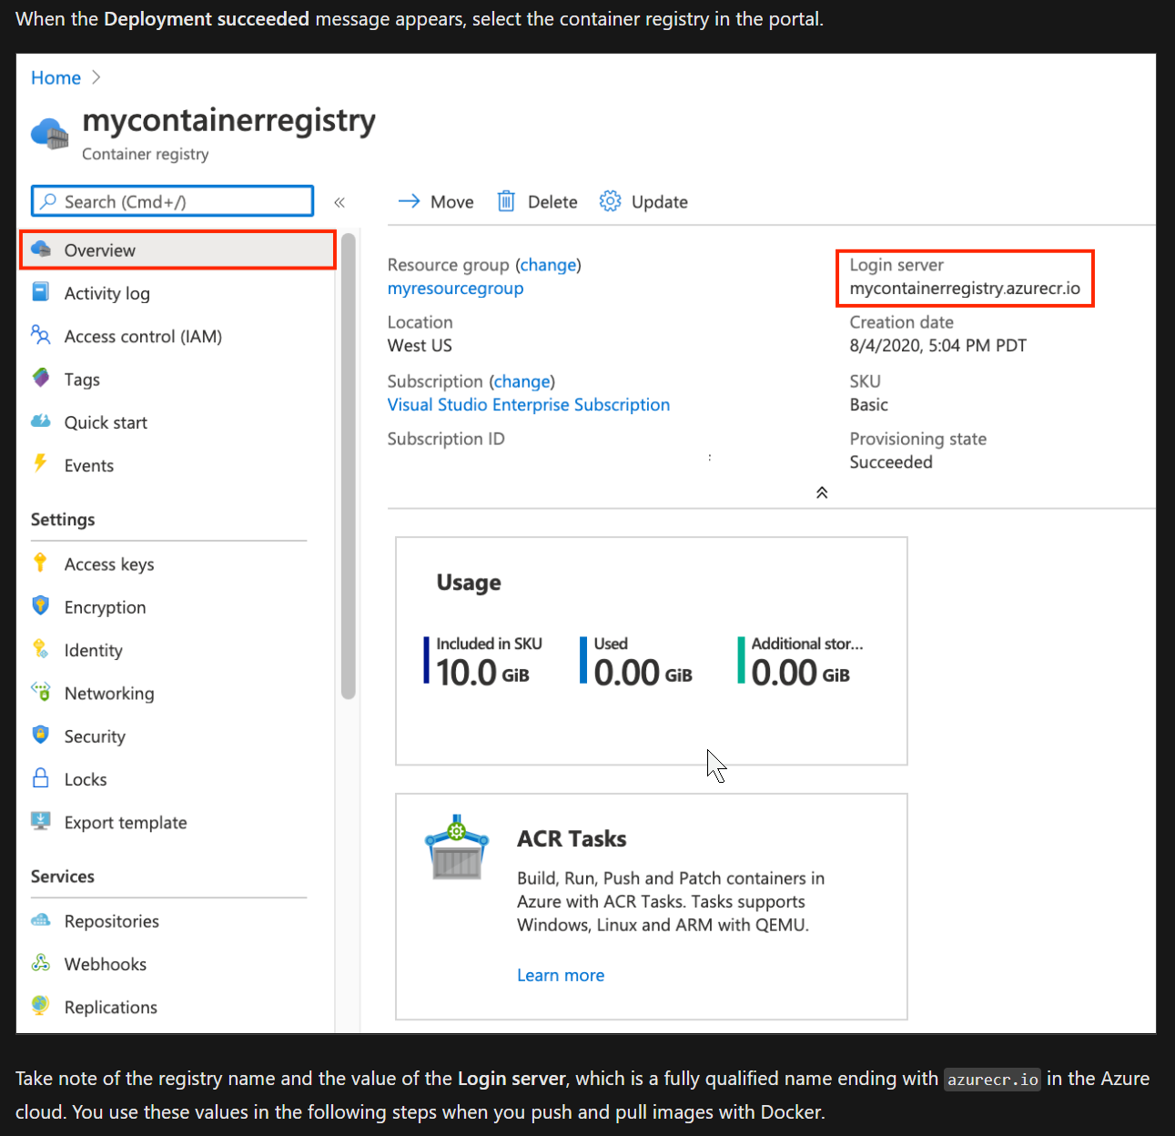Viewport: 1175px width, 1136px height.
Task: Click the Security shield icon
Action: pos(41,734)
